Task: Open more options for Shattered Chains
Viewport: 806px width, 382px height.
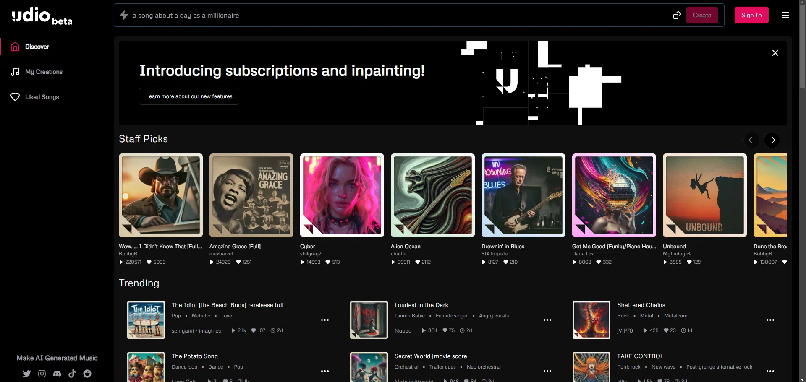Action: pyautogui.click(x=770, y=320)
